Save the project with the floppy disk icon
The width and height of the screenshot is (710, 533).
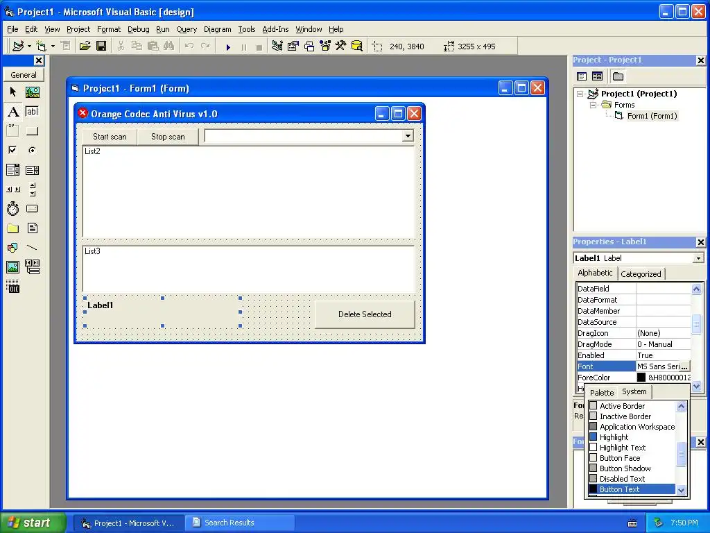tap(101, 46)
